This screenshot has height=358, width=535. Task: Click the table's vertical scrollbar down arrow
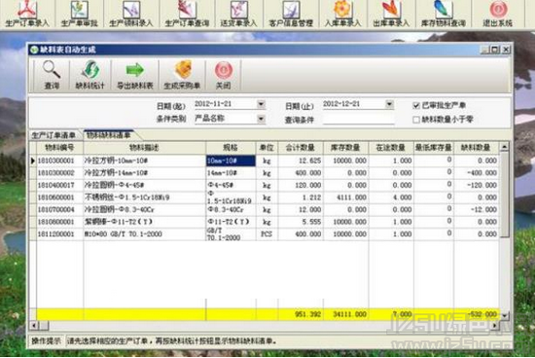pyautogui.click(x=504, y=315)
